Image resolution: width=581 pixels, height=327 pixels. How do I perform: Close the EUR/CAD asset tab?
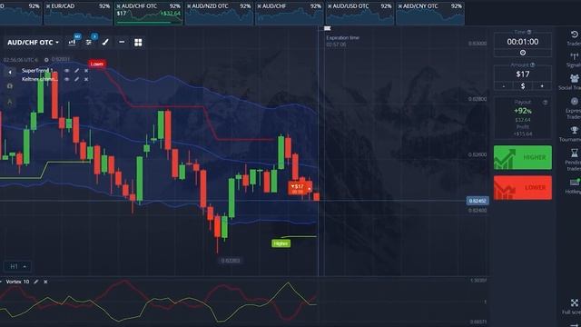[48, 6]
